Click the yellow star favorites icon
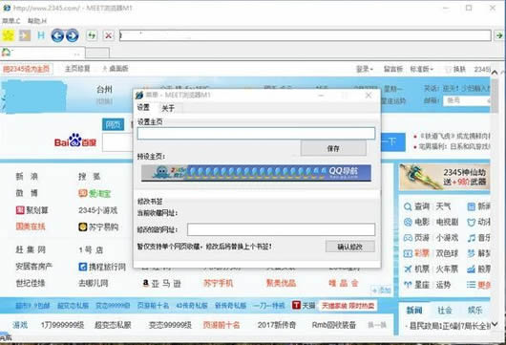506x345 pixels. (8, 35)
